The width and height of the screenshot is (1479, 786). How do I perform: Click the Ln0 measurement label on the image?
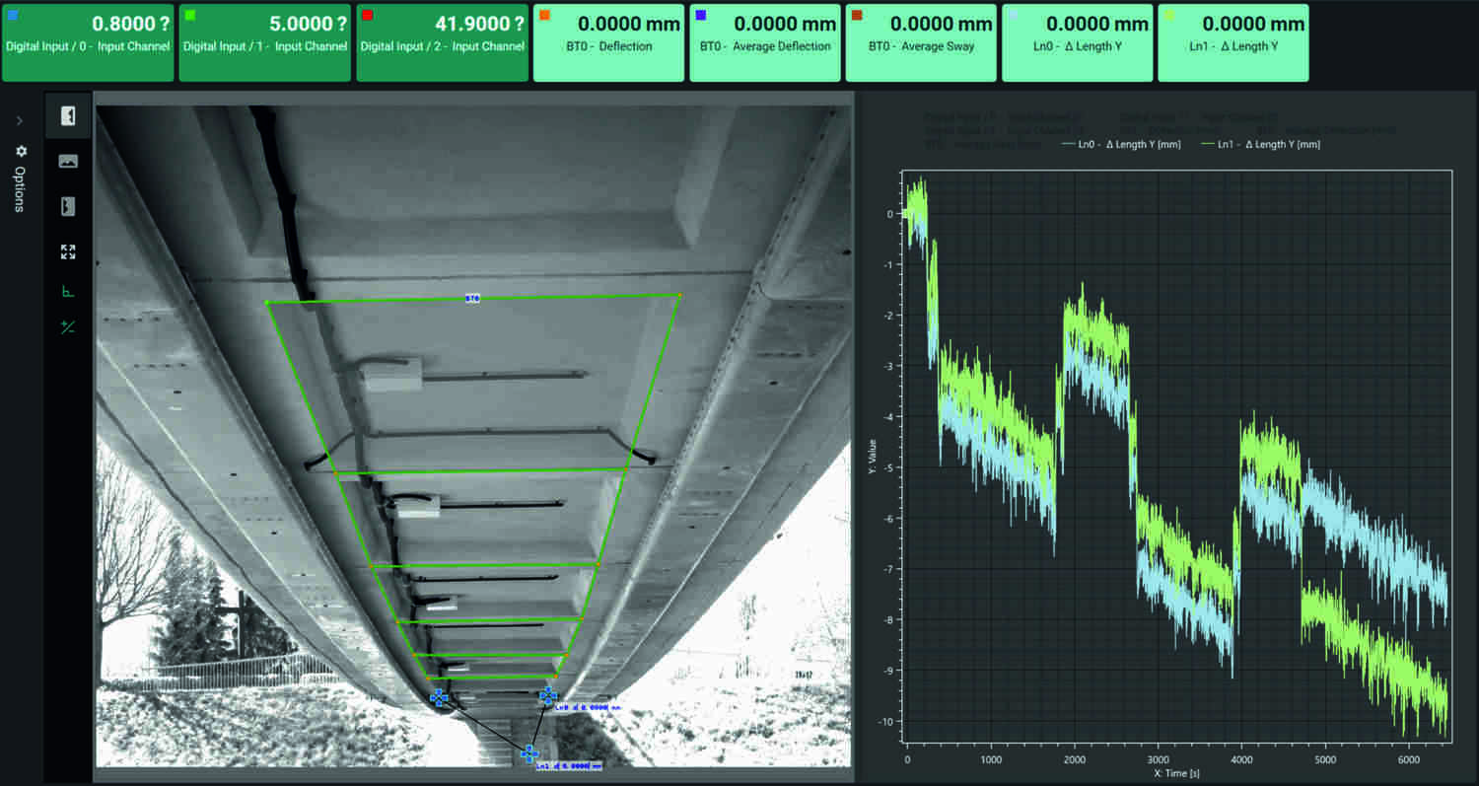587,707
